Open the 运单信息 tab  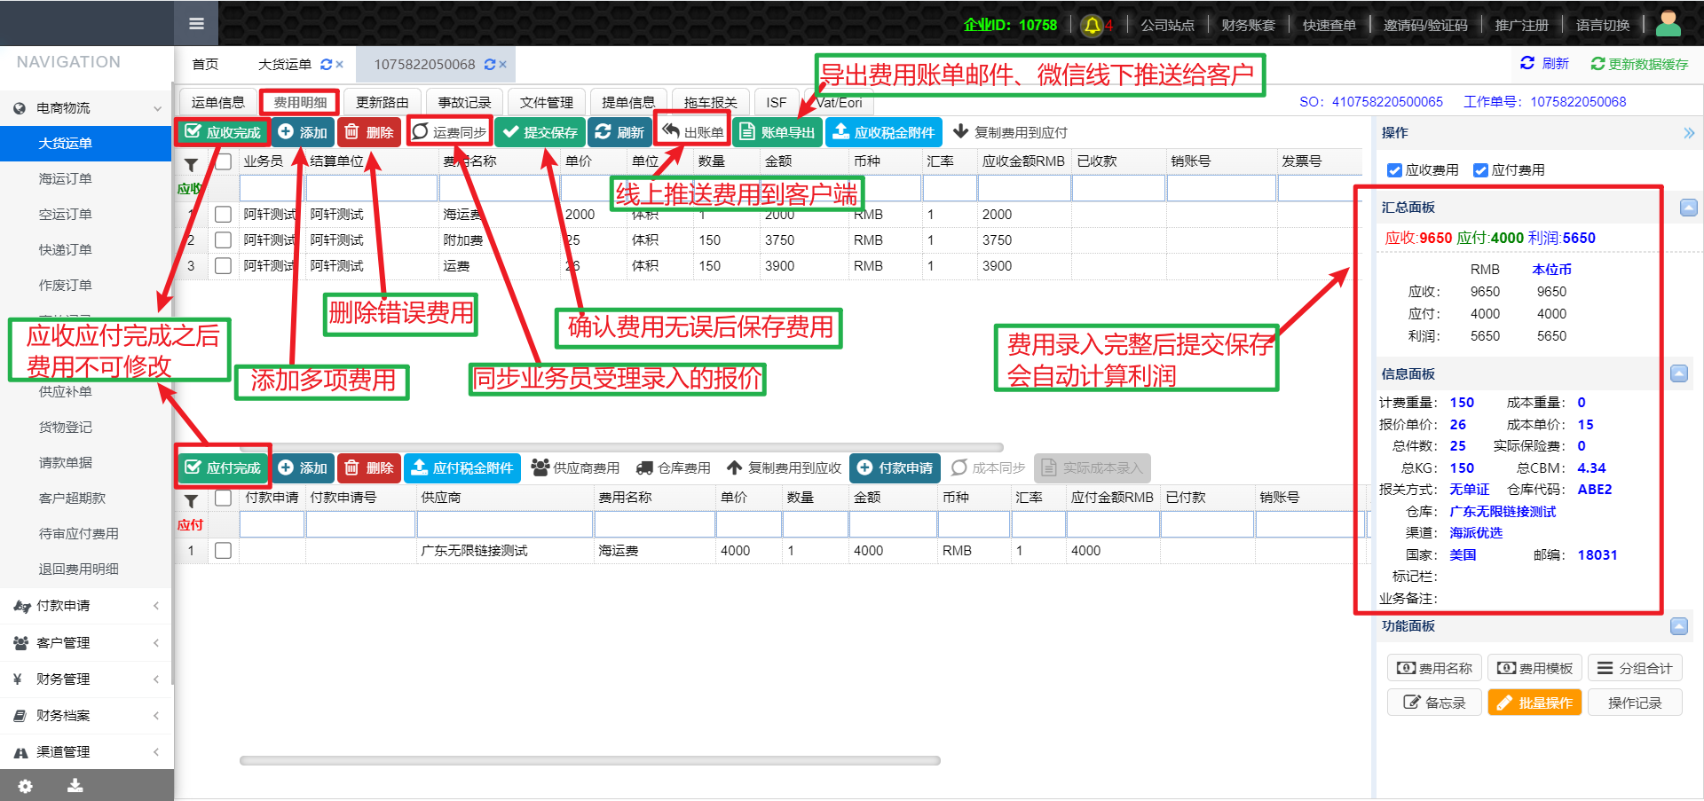pos(218,102)
